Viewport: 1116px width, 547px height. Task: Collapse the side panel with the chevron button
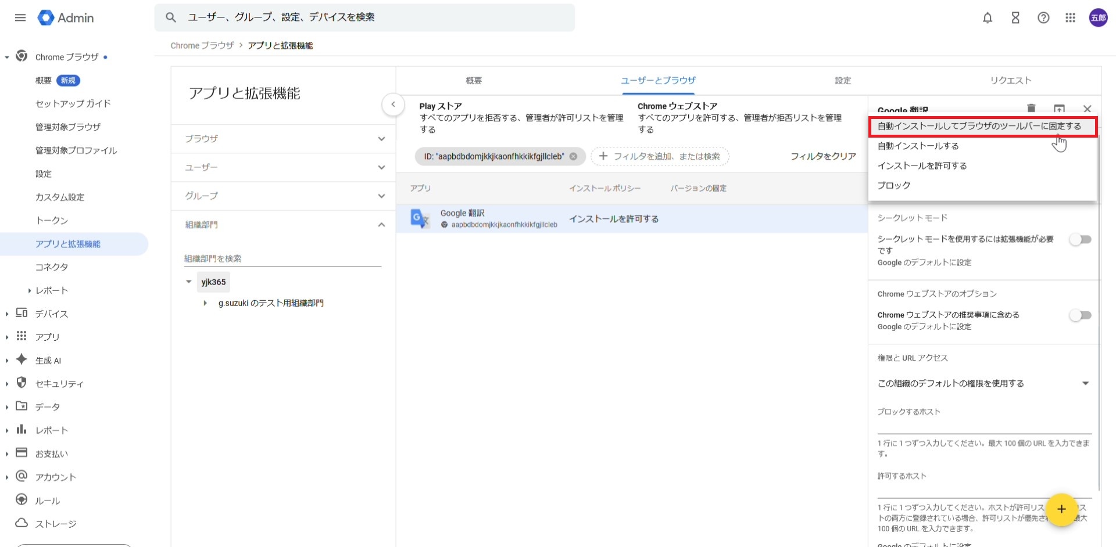(x=393, y=105)
